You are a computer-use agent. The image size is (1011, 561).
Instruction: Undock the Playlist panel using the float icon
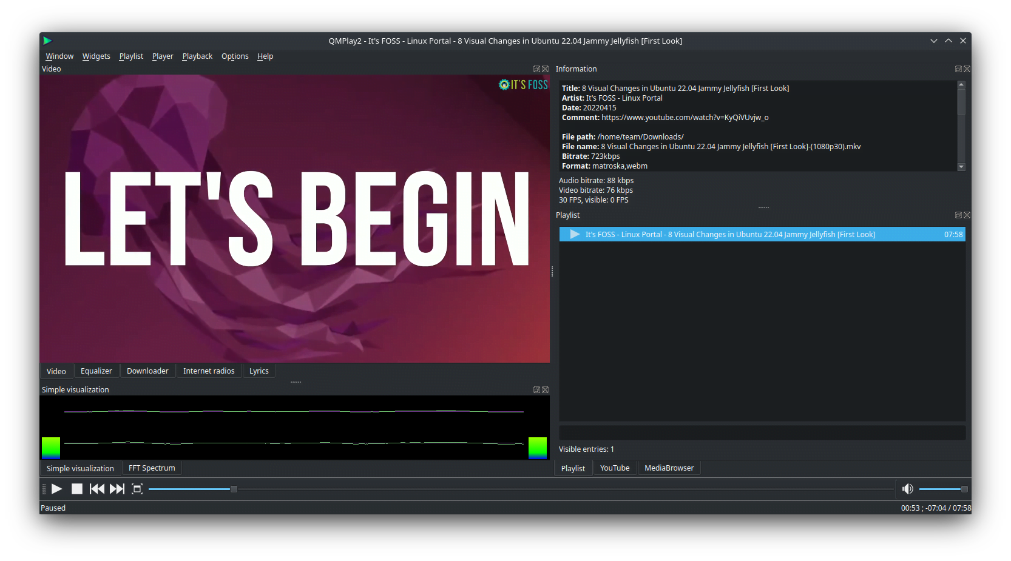coord(958,215)
